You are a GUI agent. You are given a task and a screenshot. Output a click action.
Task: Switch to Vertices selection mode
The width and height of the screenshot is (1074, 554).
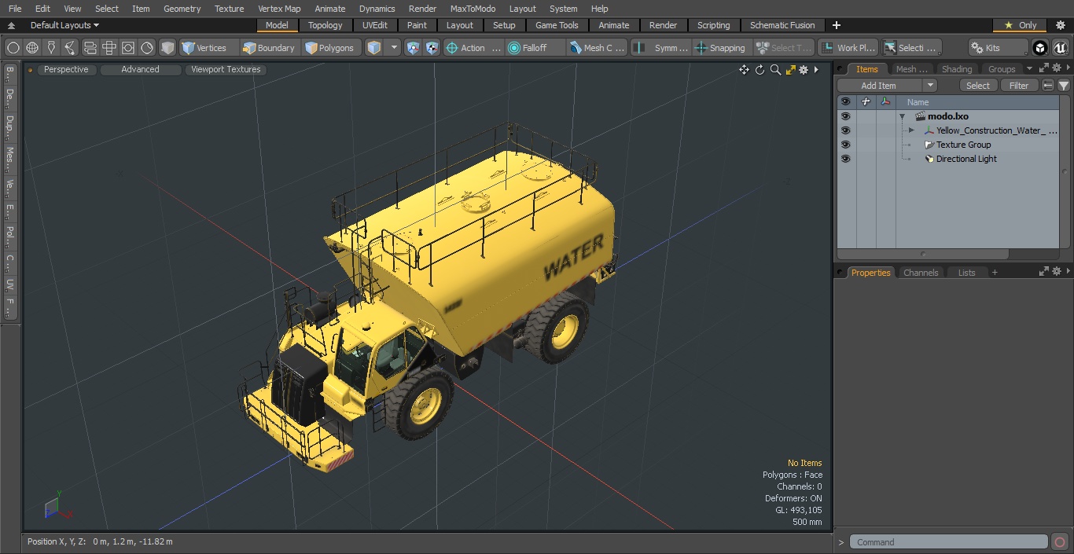pos(208,48)
